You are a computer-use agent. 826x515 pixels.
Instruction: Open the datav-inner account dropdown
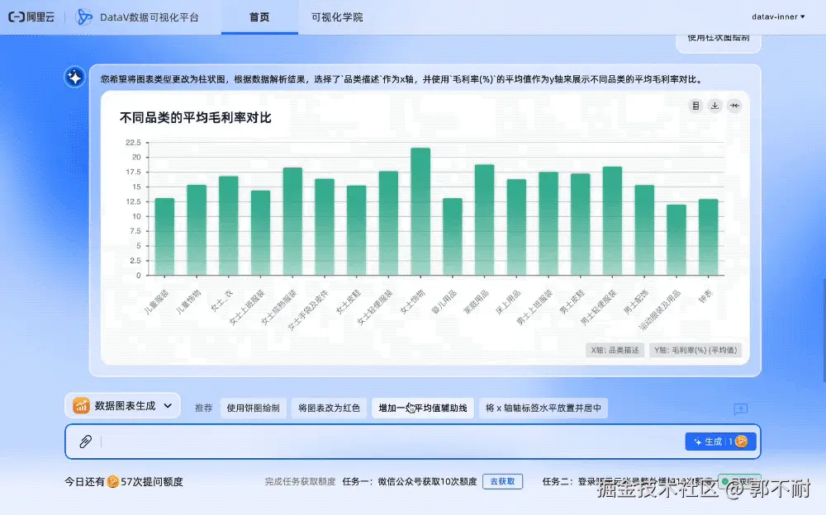779,17
